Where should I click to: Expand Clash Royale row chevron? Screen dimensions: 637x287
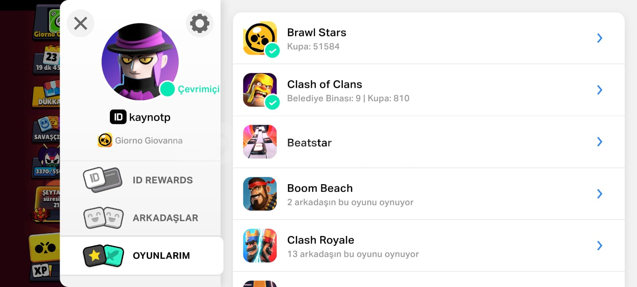pos(600,246)
